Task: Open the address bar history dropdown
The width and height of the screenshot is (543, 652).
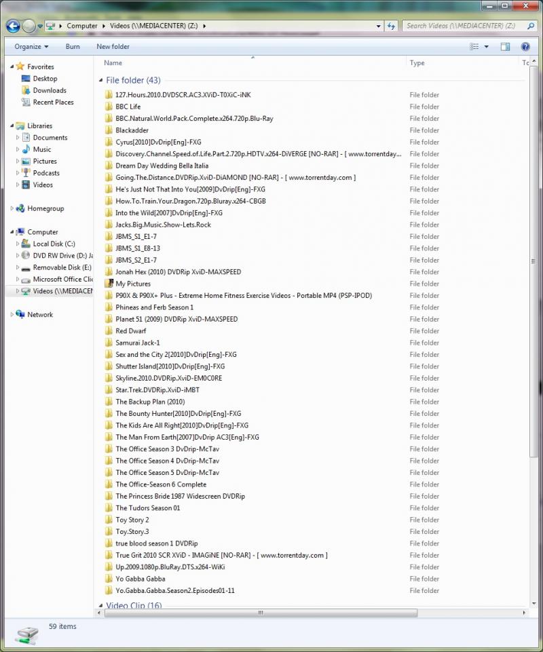Action: pos(378,26)
